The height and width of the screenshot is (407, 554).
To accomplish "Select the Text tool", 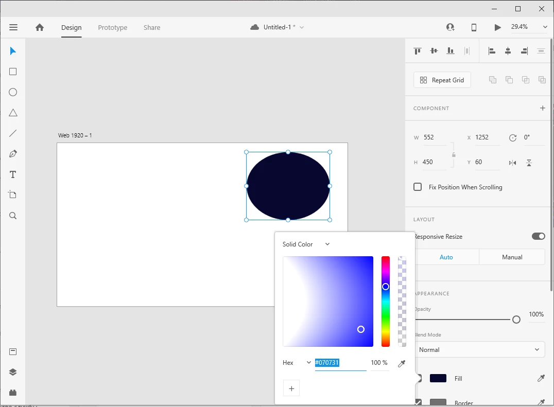I will point(13,174).
